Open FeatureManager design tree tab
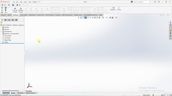The width and height of the screenshot is (172, 96). pos(2,20)
